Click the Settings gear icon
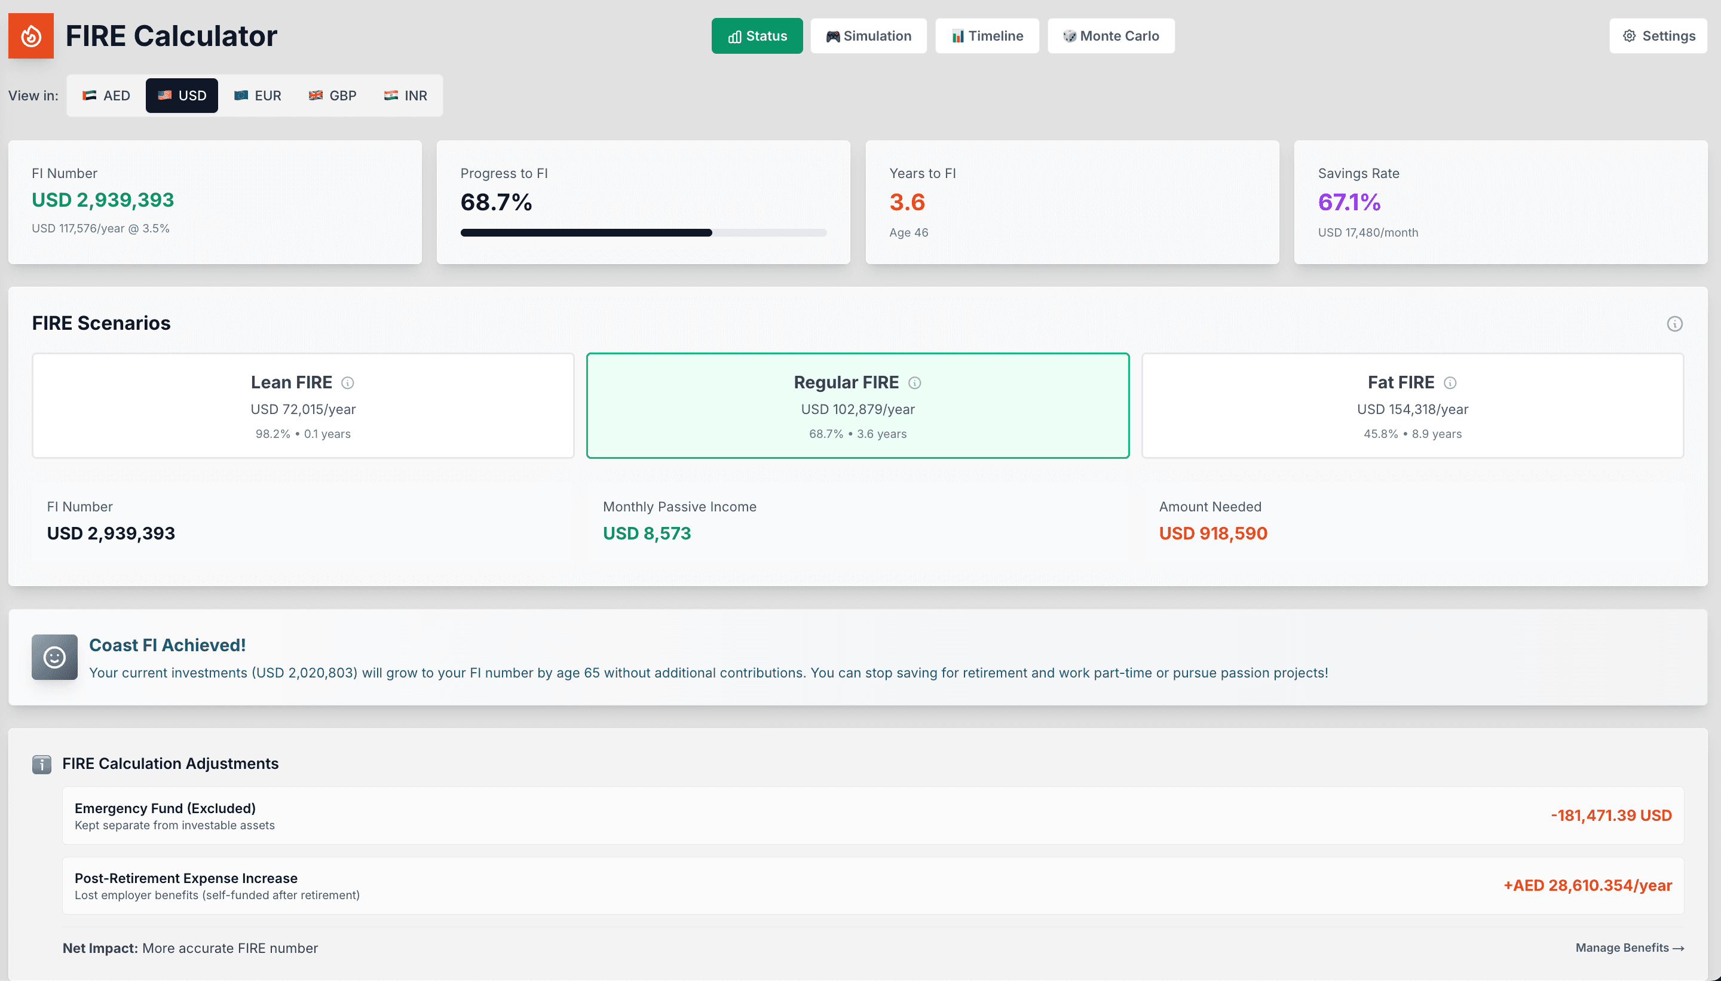The width and height of the screenshot is (1721, 981). coord(1630,36)
